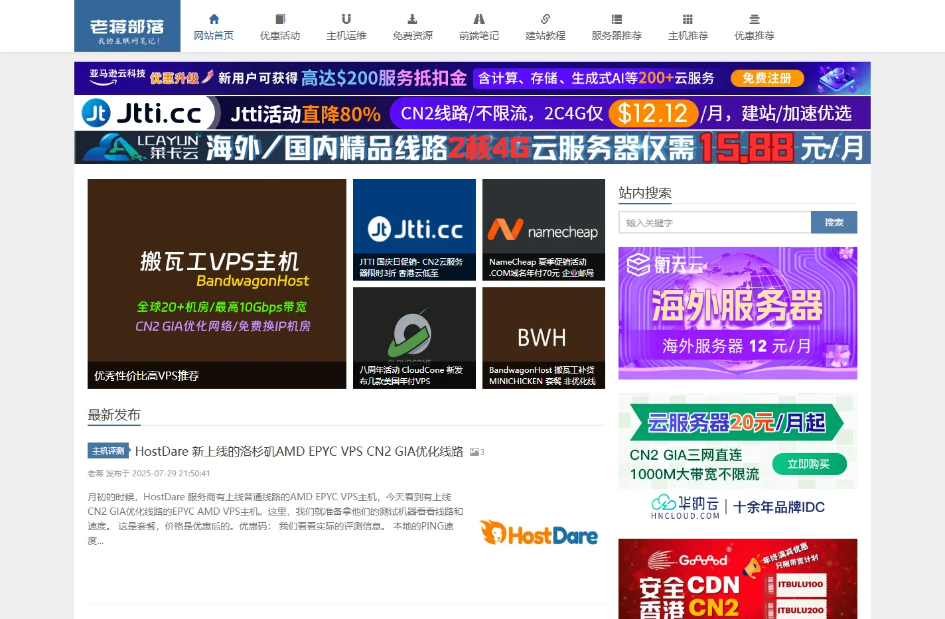Open the 建站教程 menu item

point(545,35)
